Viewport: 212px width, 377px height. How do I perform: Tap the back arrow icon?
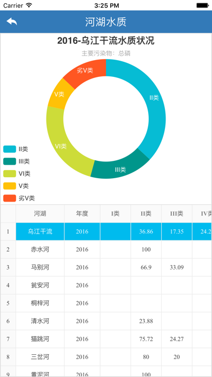coord(12,22)
